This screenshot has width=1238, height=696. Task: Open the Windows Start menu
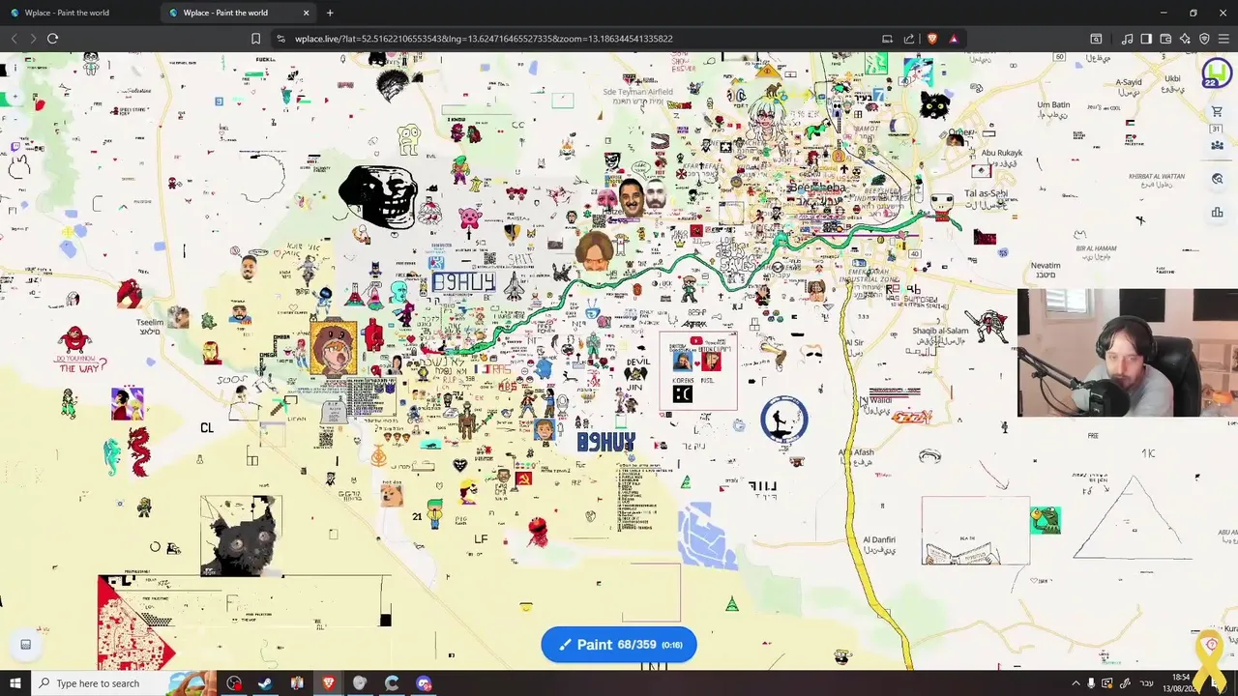15,683
